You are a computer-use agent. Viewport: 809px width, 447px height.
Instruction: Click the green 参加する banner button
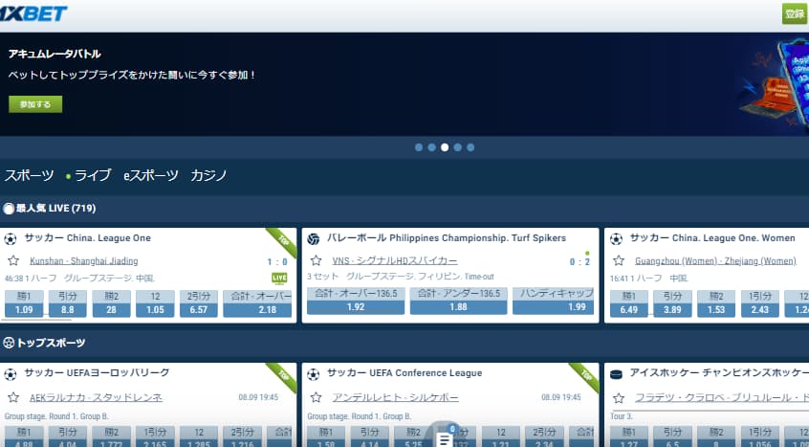click(35, 104)
